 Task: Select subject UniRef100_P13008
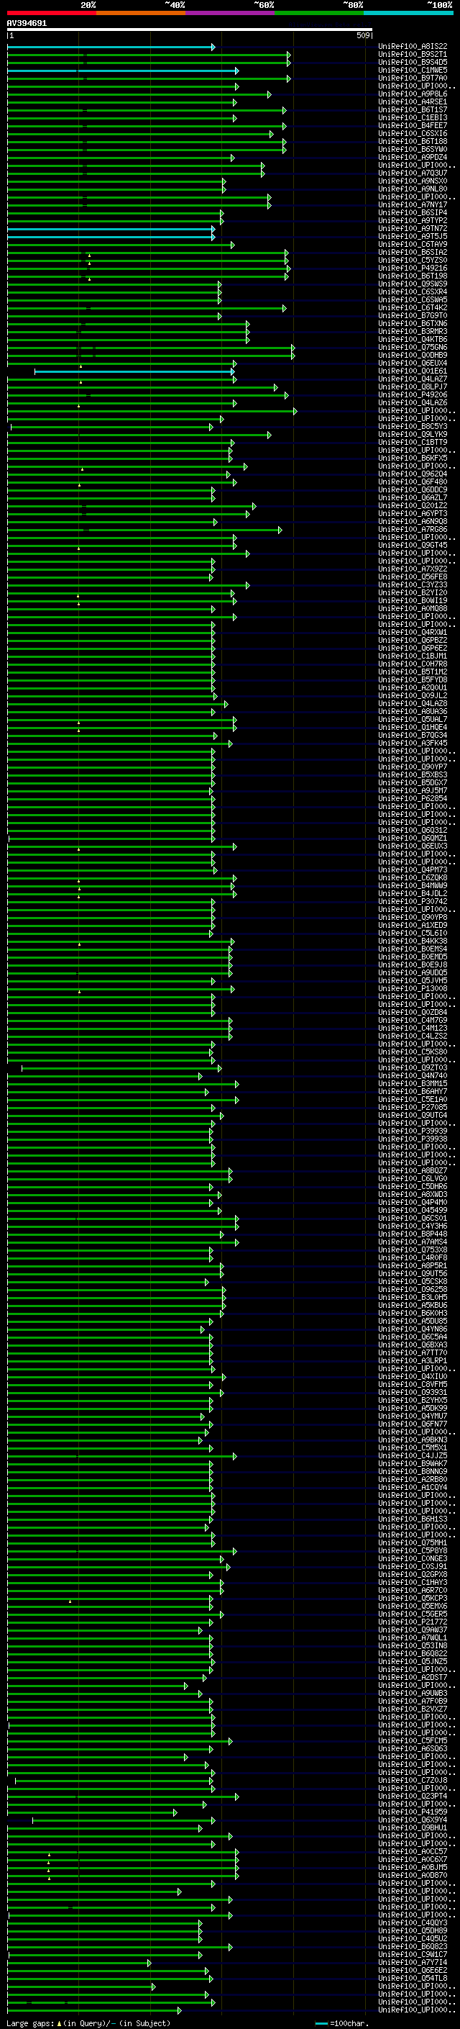(x=413, y=988)
